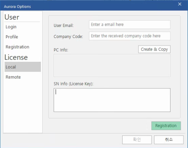Open the Login section in sidebar

(x=11, y=27)
